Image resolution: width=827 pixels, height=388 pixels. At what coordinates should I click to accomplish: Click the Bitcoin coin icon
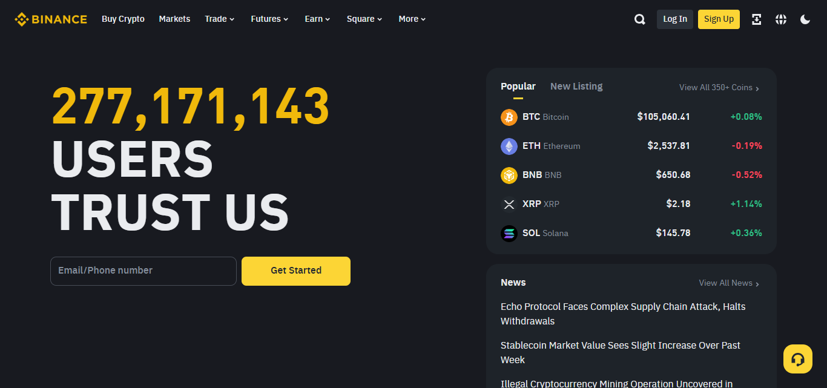[509, 117]
